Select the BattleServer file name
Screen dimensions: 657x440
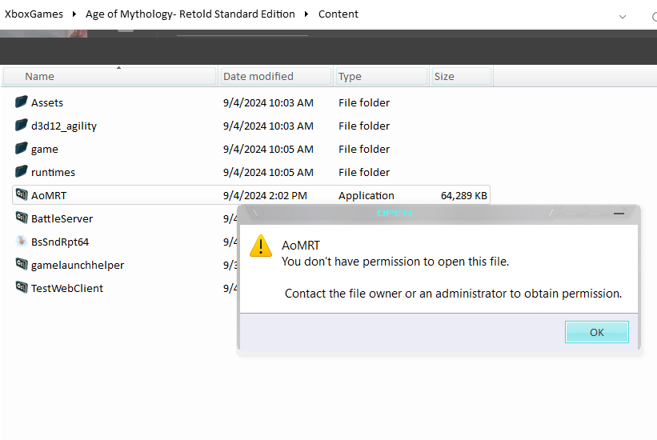coord(62,218)
